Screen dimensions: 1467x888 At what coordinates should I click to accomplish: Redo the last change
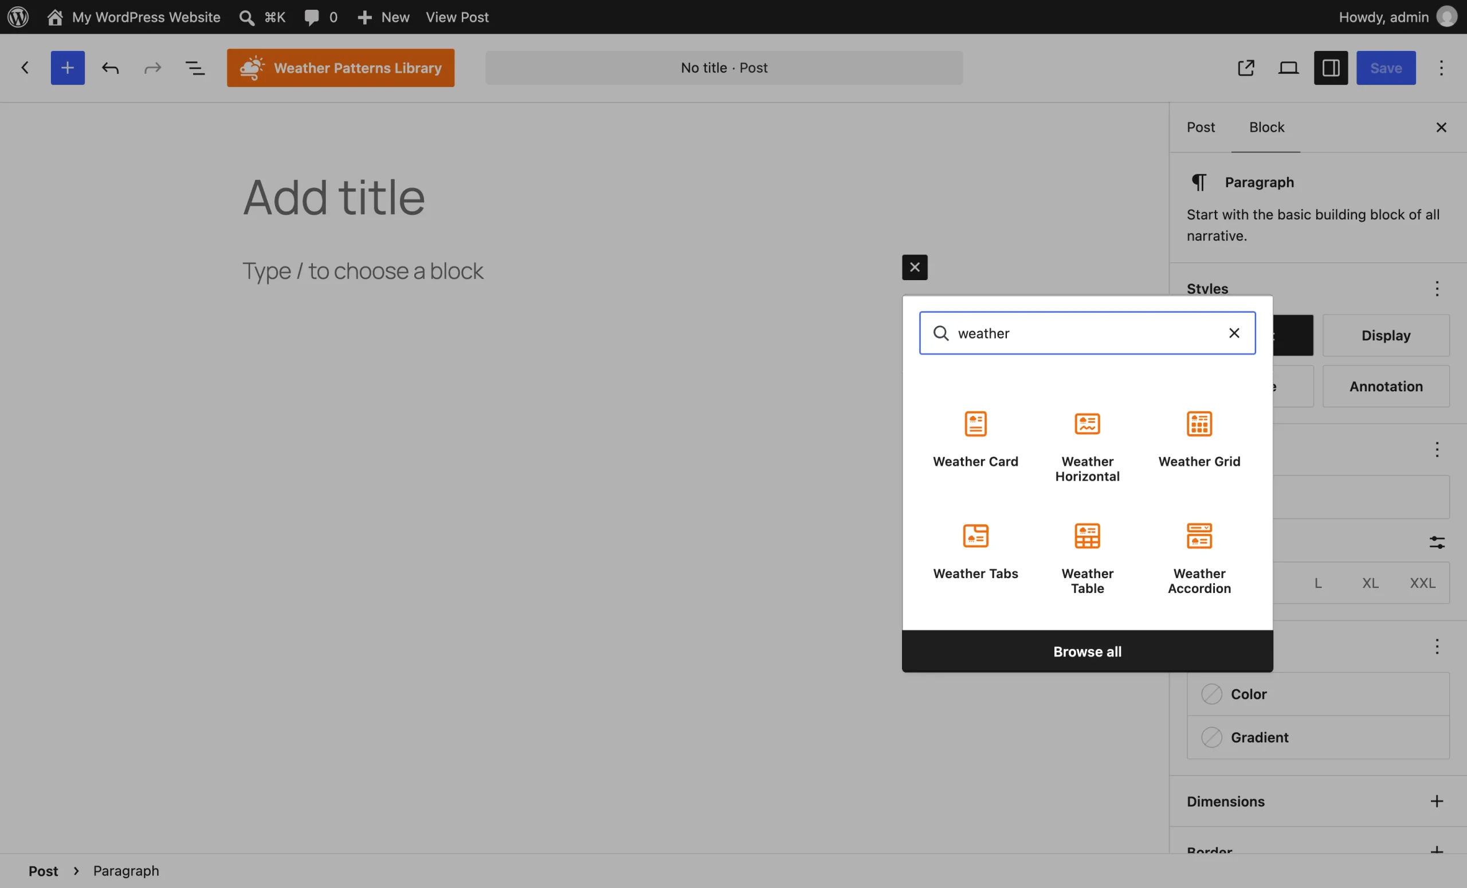(x=152, y=68)
